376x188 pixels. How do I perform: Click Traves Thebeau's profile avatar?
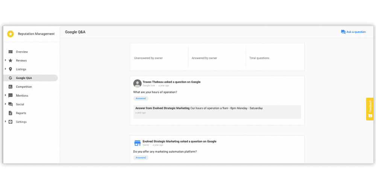coord(137,83)
